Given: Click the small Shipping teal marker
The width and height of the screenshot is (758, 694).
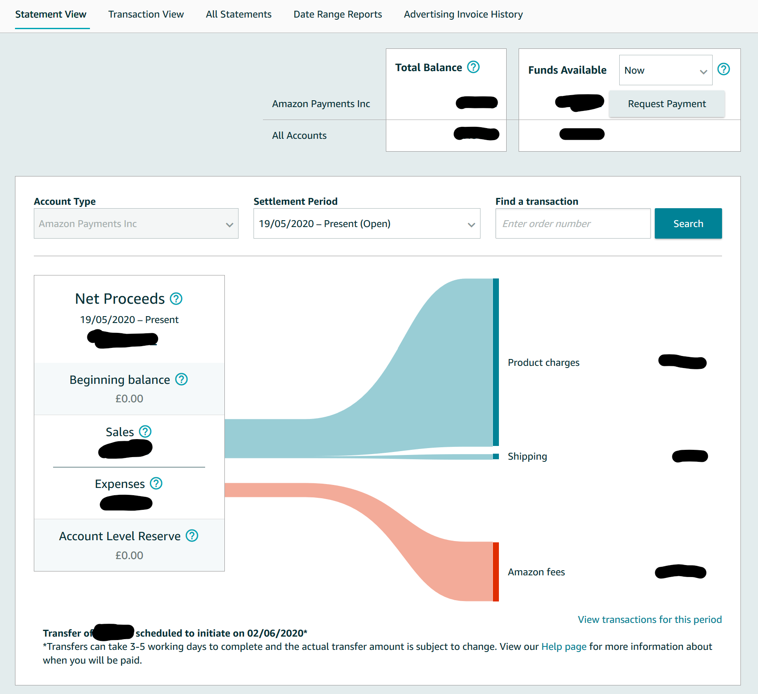Looking at the screenshot, I should 496,456.
